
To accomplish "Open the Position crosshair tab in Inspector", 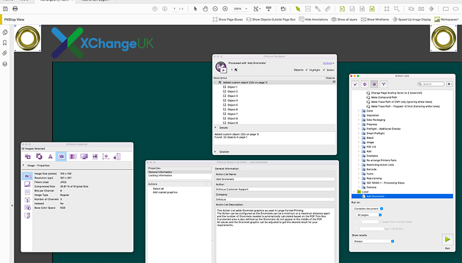I will [105, 157].
